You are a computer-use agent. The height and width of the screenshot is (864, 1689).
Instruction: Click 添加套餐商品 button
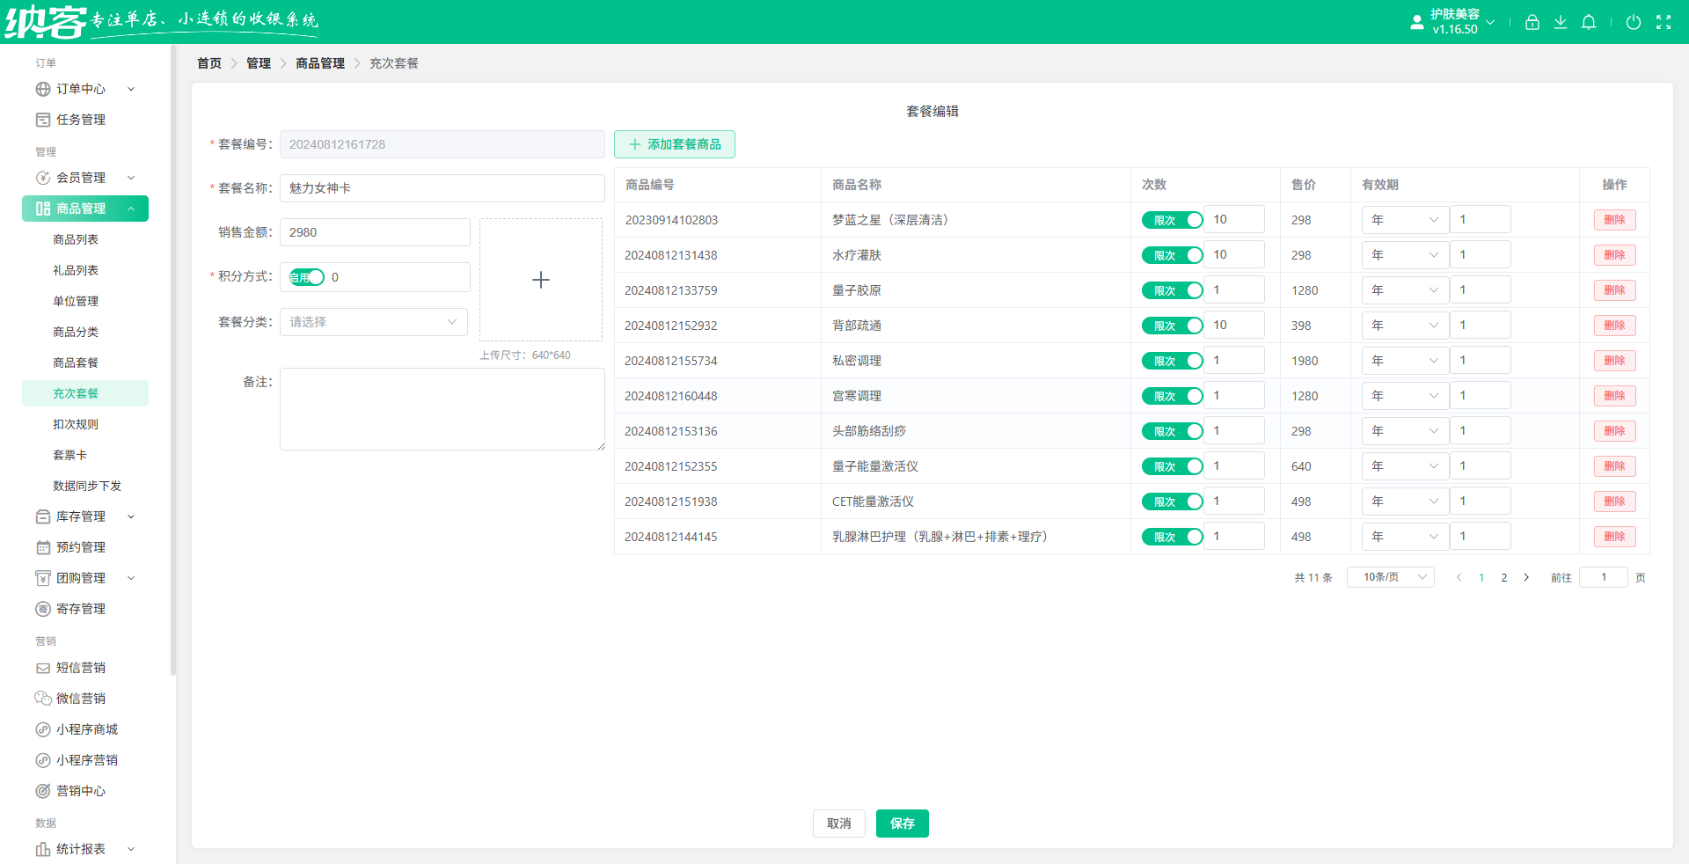(675, 144)
